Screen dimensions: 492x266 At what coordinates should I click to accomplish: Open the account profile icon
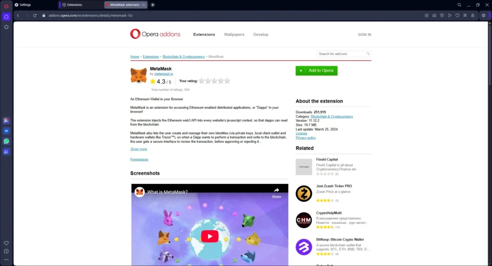(473, 15)
